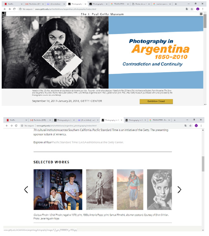This screenshot has height=236, width=209.
Task: Click the lower browser three-dot menu
Action: pos(201,126)
